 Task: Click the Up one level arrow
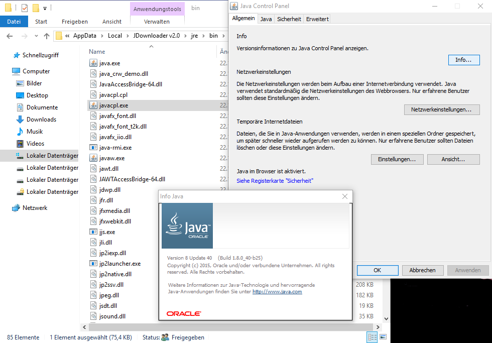[47, 36]
